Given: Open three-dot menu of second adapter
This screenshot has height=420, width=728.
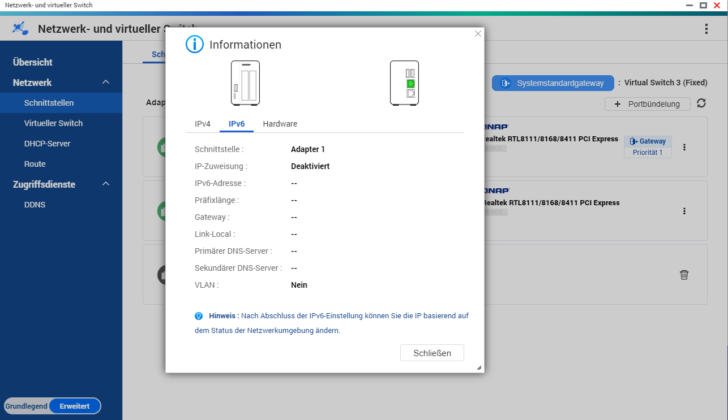Looking at the screenshot, I should tap(684, 211).
